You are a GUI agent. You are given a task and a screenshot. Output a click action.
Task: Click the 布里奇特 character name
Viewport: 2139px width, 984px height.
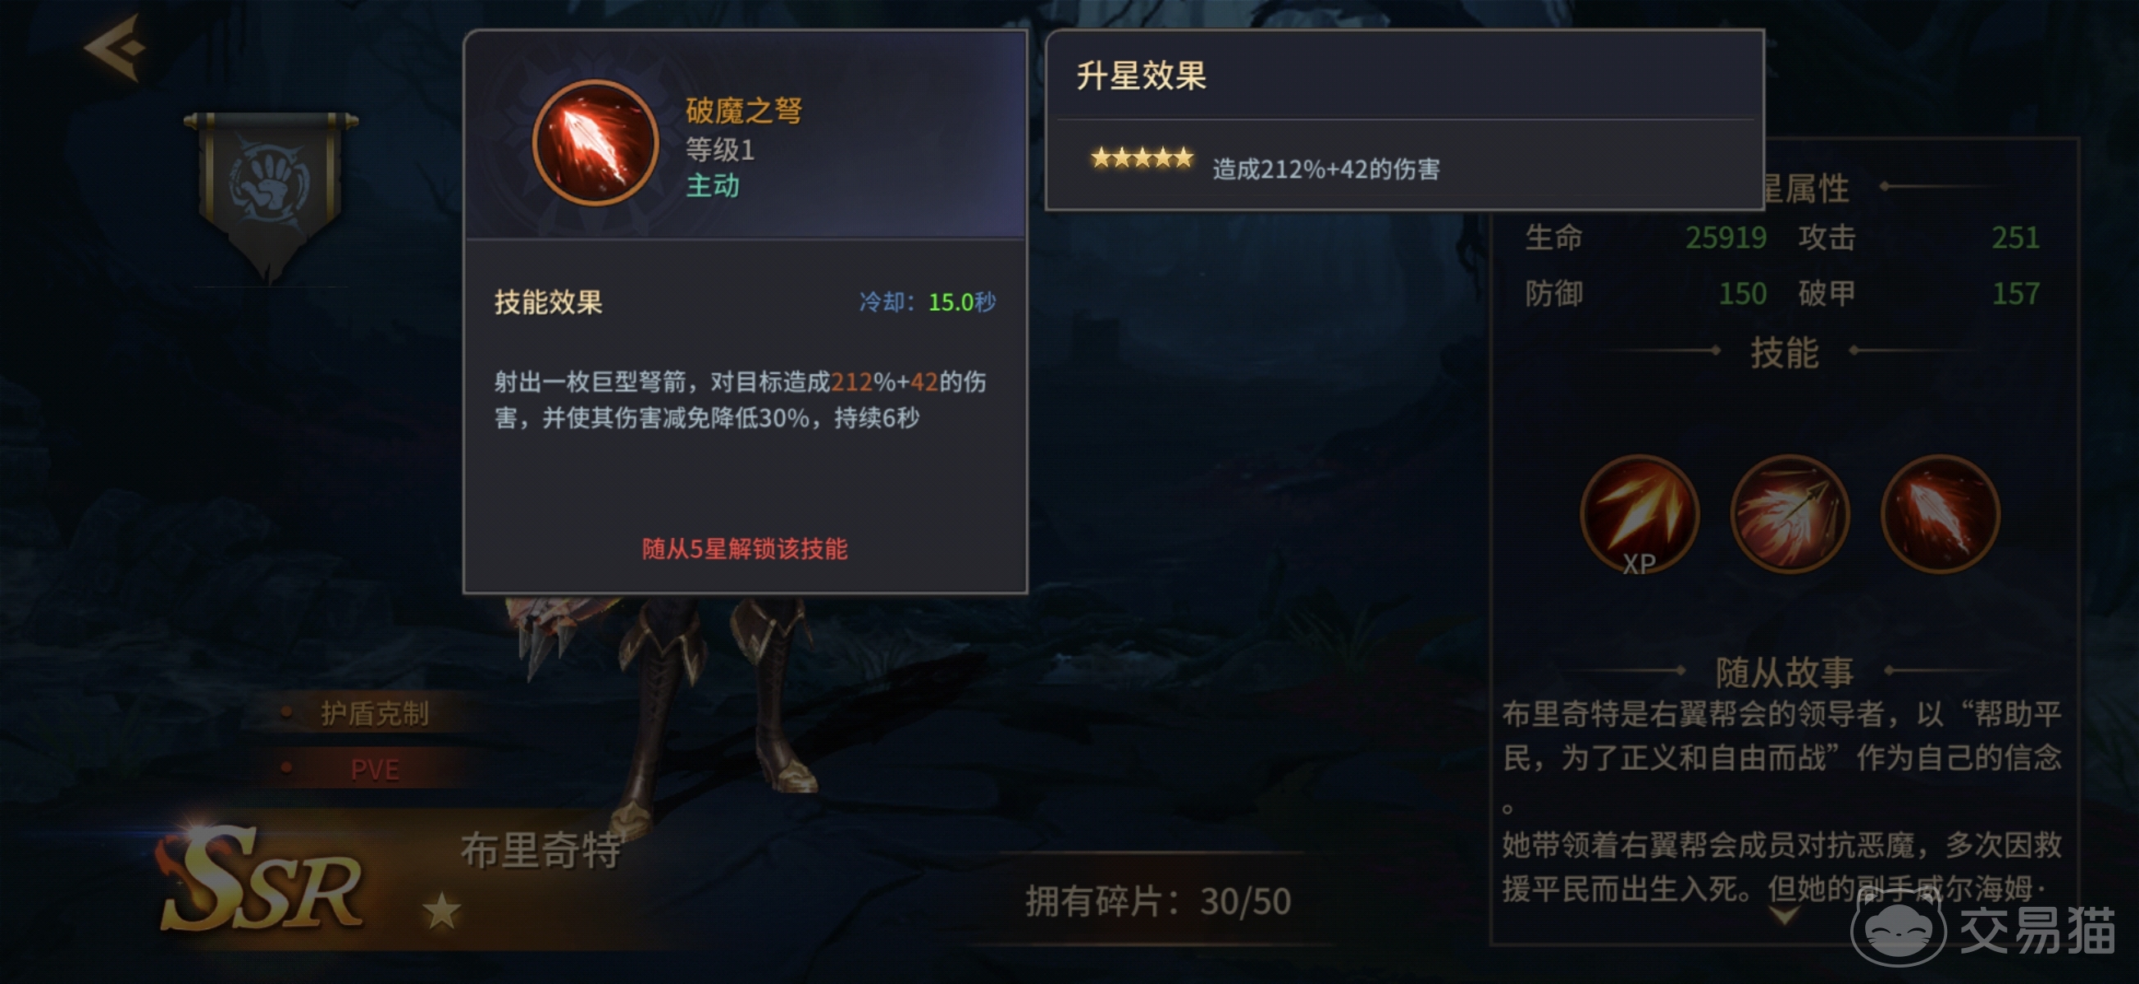541,850
